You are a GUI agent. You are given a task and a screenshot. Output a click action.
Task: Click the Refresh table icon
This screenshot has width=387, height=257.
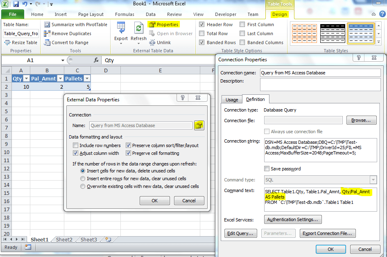coord(139,28)
